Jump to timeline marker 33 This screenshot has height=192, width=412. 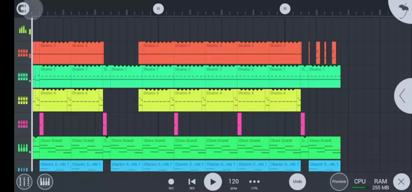[x=158, y=8]
